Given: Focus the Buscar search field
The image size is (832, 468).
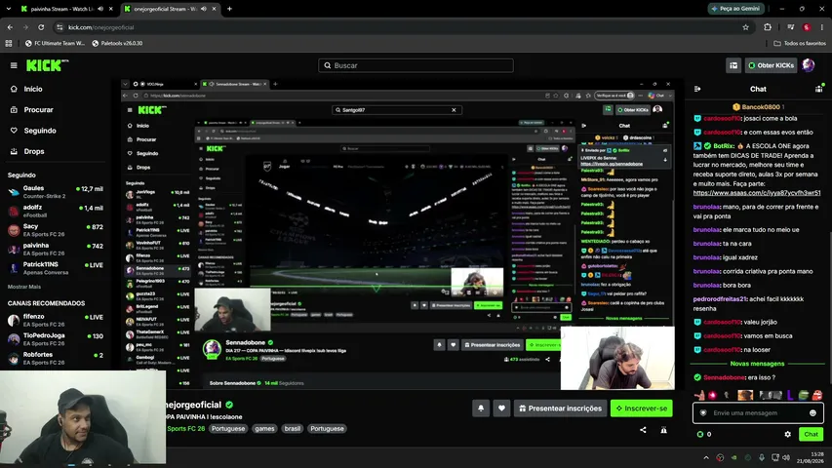Looking at the screenshot, I should [416, 65].
